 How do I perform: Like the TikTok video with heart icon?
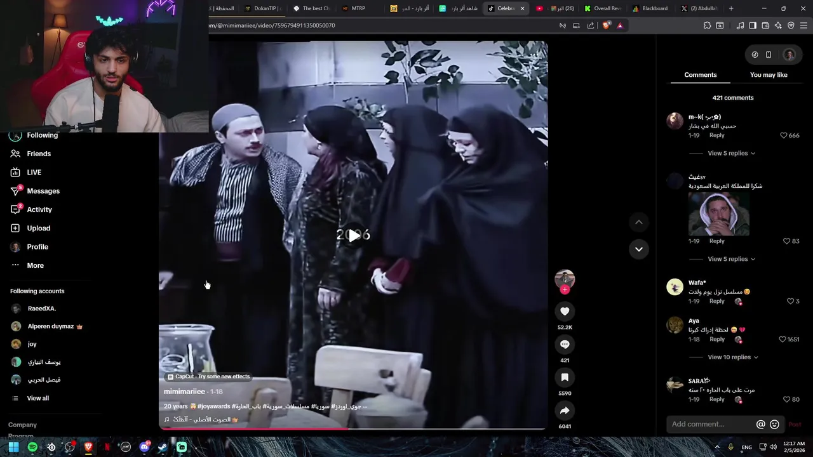(565, 311)
